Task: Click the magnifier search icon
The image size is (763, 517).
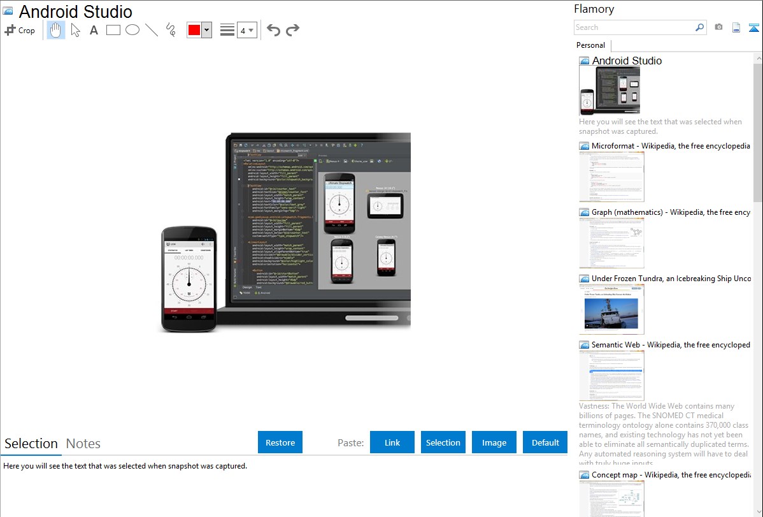Action: tap(700, 27)
